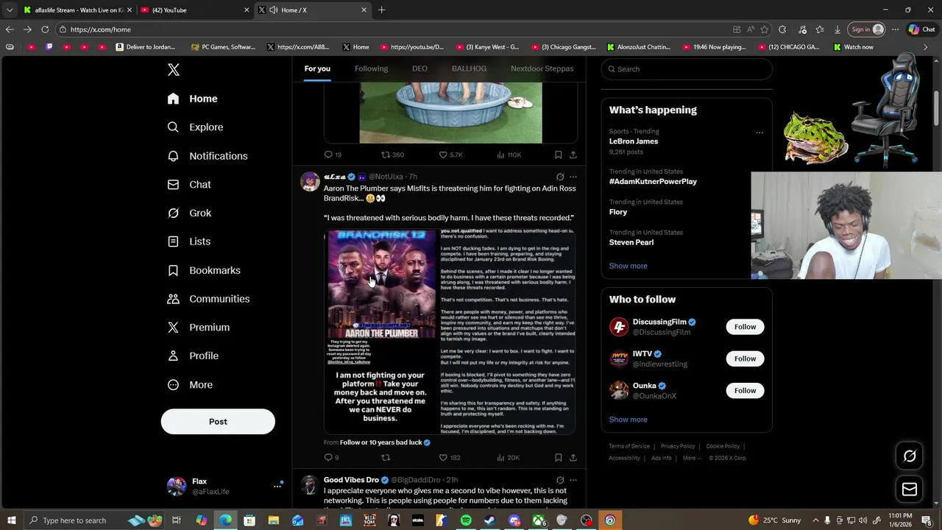Screen dimensions: 942x530
Task: Show more under Who to follow
Action: tap(628, 420)
